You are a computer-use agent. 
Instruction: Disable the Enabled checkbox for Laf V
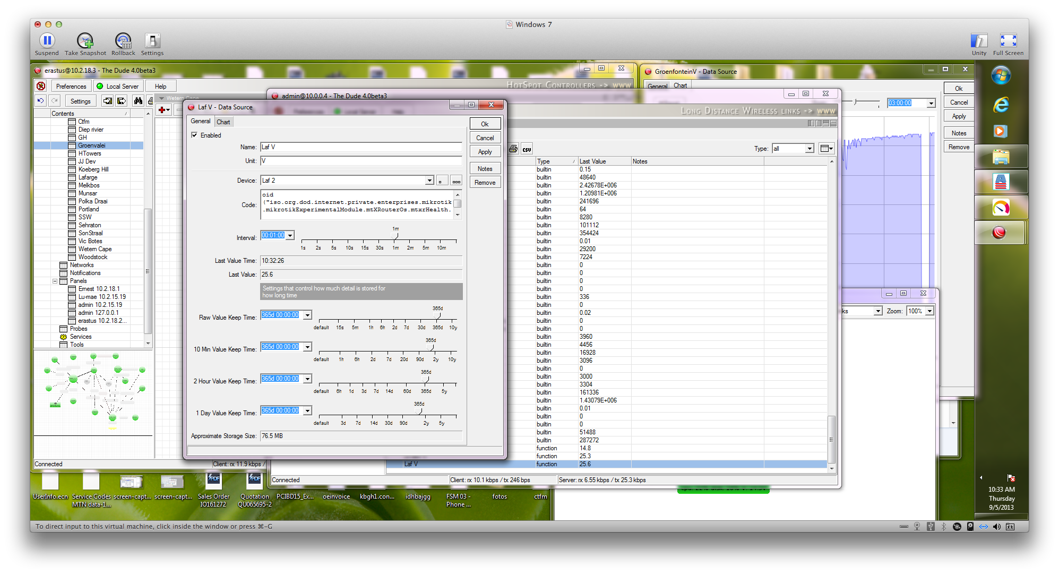coord(195,135)
